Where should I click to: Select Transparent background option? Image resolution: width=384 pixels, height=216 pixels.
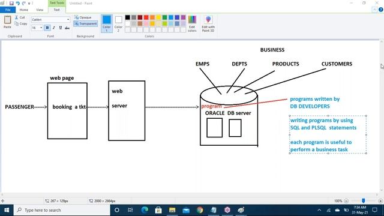pos(85,24)
